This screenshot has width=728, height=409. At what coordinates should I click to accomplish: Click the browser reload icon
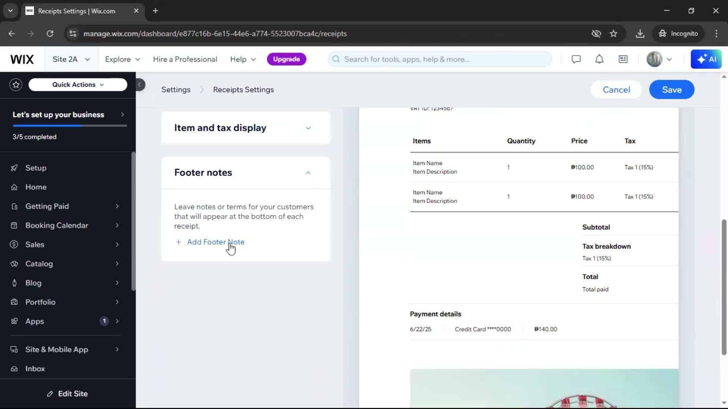(x=50, y=33)
